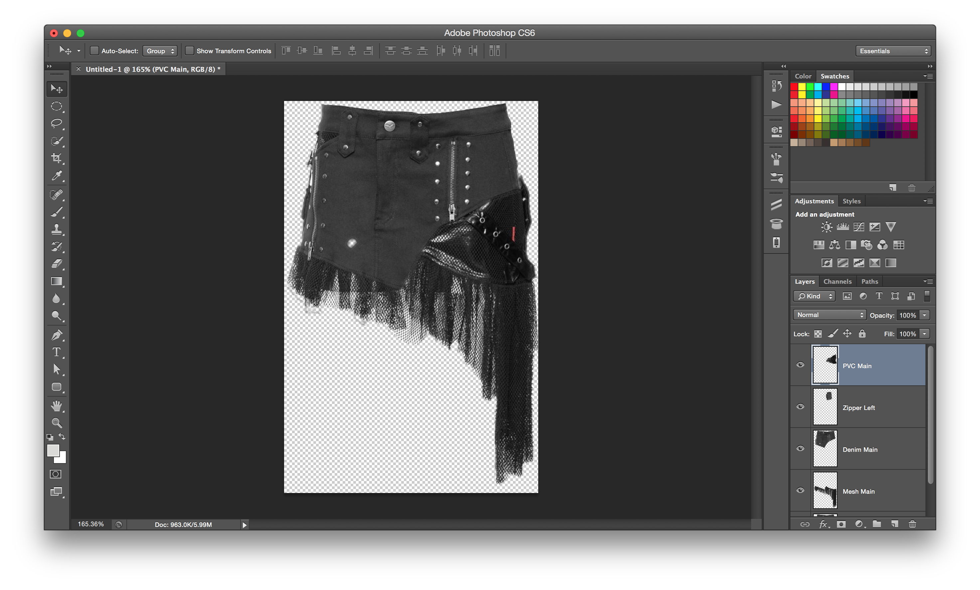Click the foreground color box

pos(53,450)
